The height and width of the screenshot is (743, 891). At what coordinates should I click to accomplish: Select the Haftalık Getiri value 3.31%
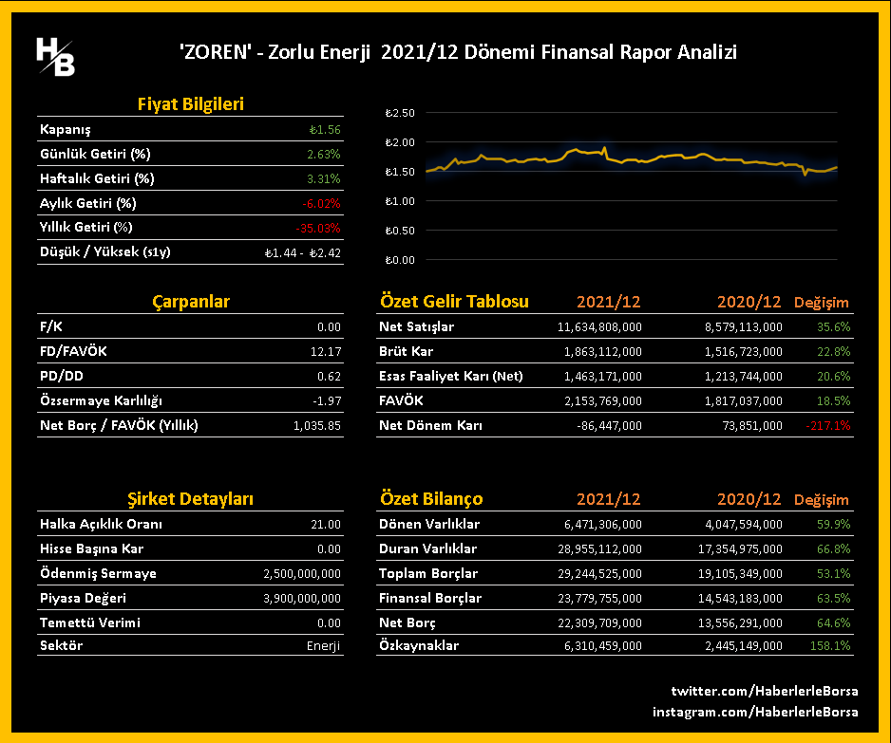tap(323, 178)
